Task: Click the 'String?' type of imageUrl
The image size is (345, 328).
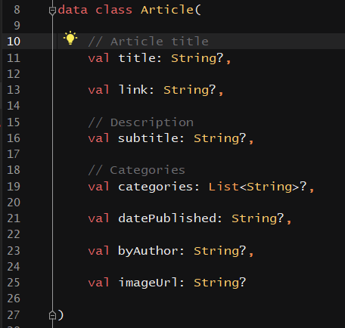Action: click(220, 283)
